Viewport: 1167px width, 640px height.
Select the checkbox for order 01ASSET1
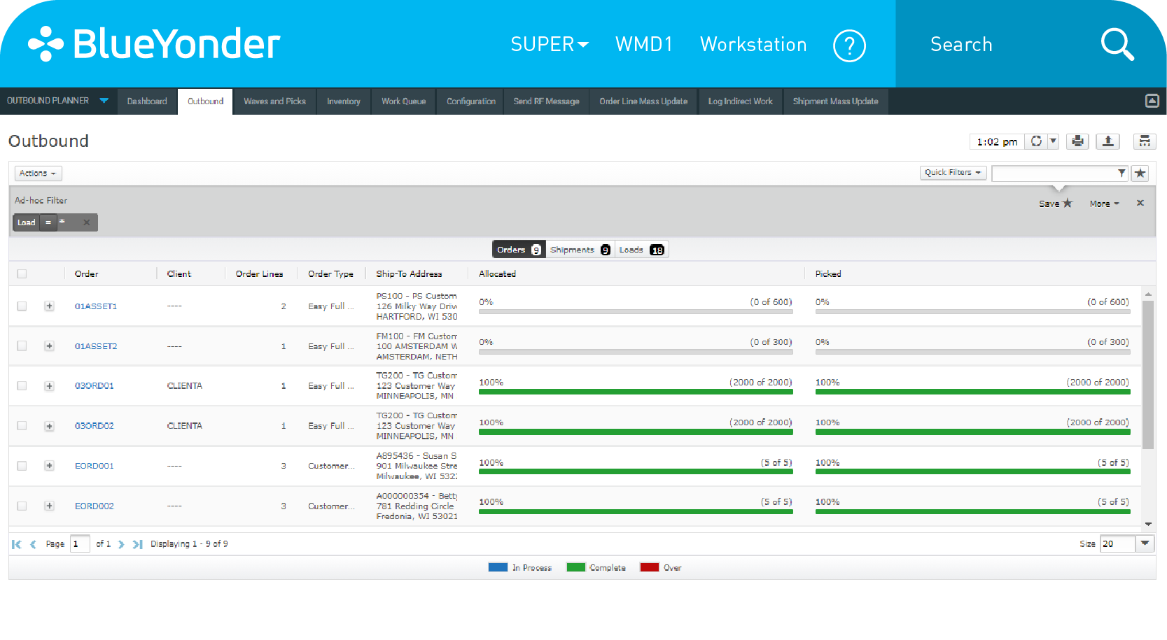click(22, 306)
